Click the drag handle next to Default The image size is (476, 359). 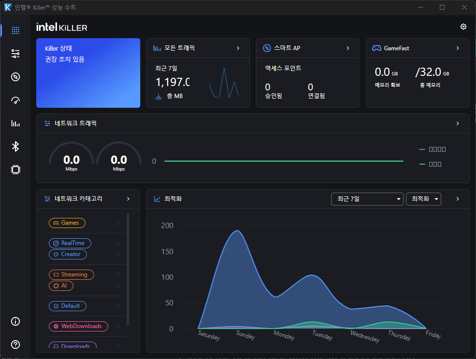point(117,306)
